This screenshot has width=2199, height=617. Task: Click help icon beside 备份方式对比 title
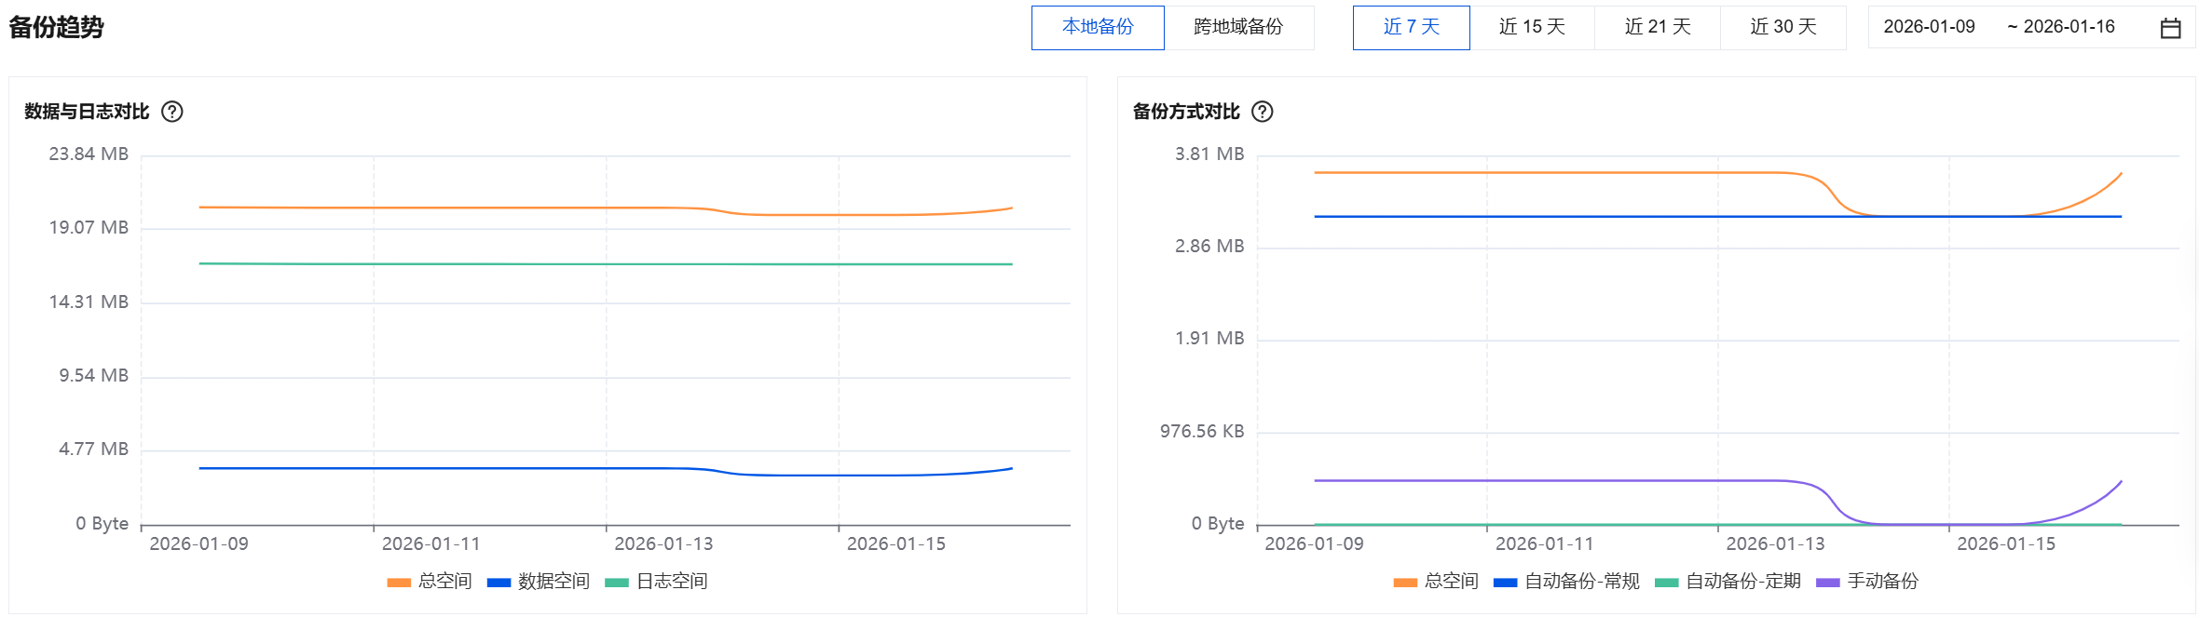click(x=1262, y=112)
